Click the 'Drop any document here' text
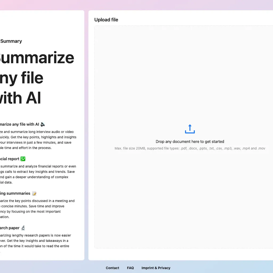Image resolution: width=273 pixels, height=273 pixels. [190, 142]
